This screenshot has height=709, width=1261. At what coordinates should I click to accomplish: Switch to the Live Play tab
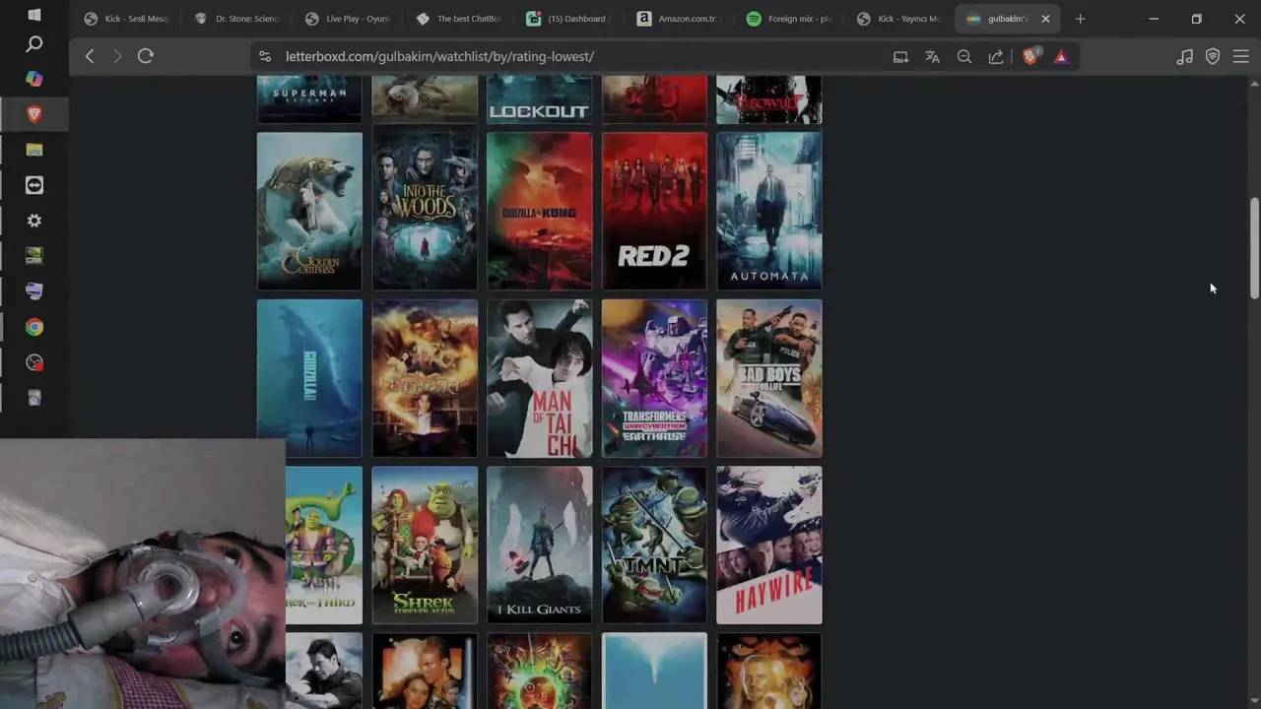point(348,19)
